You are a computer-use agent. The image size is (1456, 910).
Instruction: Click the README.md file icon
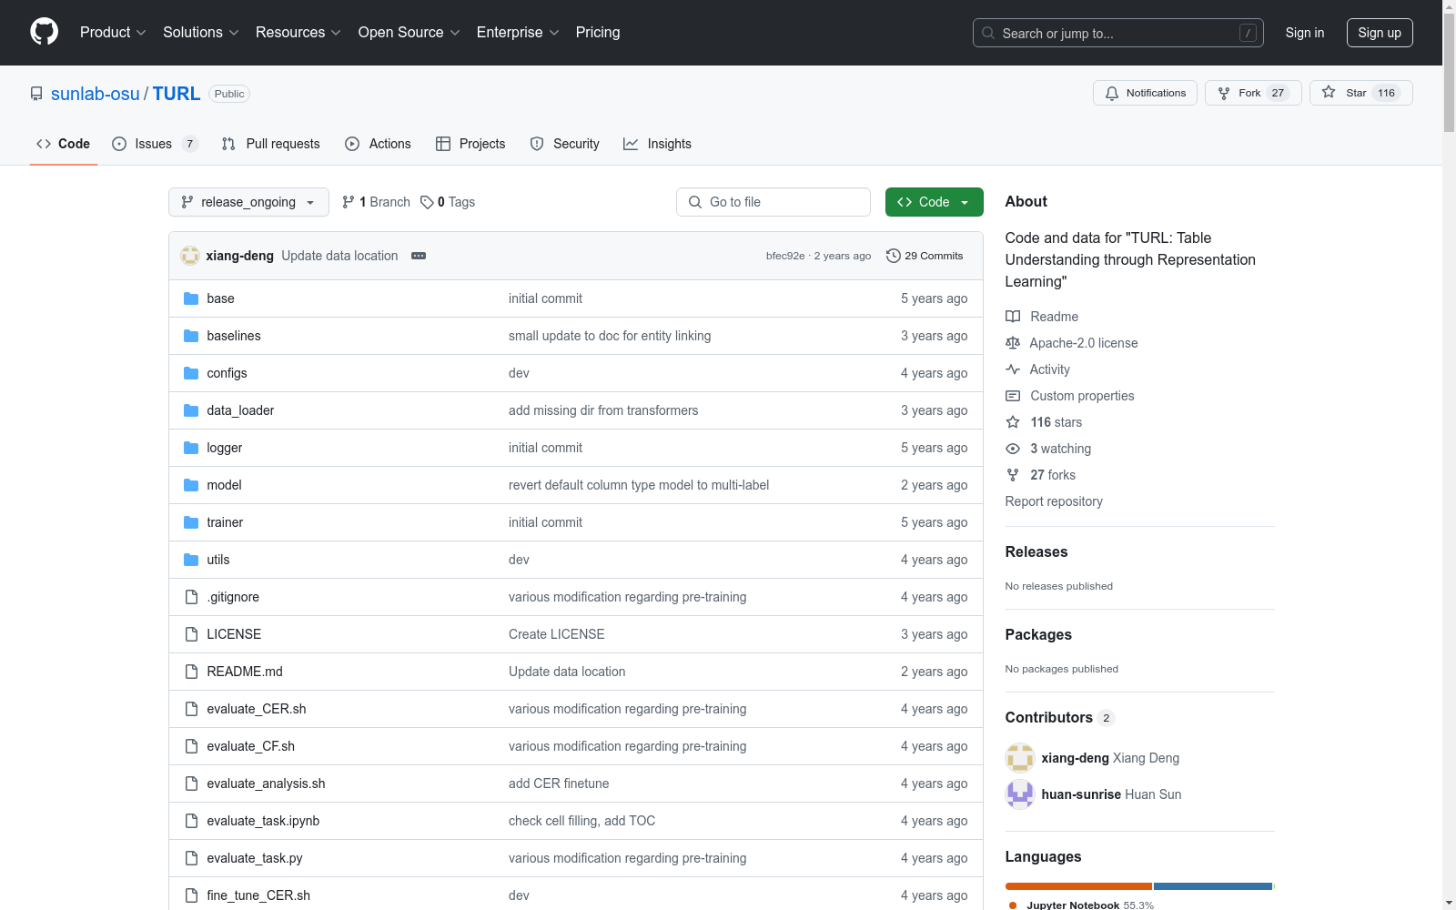191,672
